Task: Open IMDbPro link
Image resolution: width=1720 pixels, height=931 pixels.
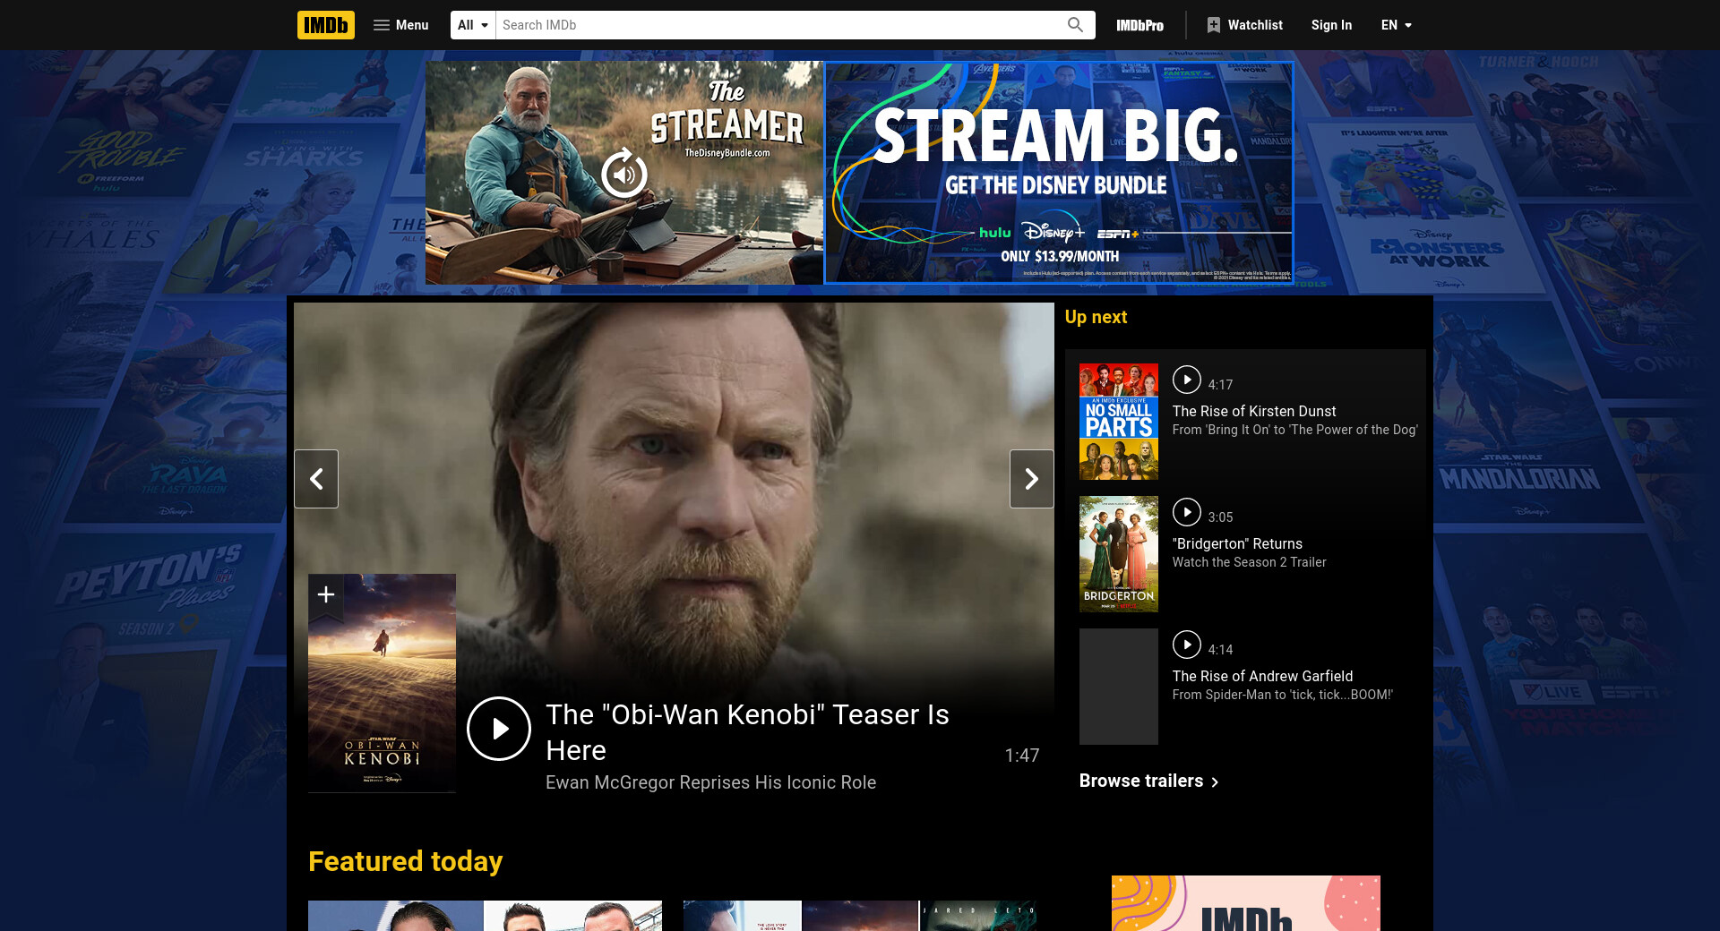Action: (1139, 25)
